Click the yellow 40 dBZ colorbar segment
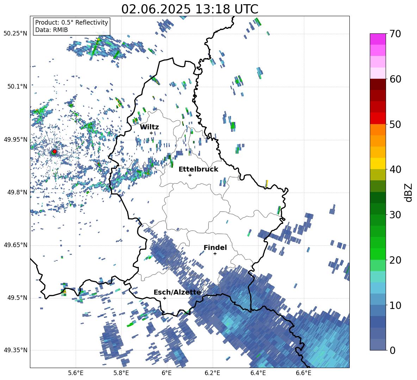Screen dimensions: 417x380 (378, 163)
